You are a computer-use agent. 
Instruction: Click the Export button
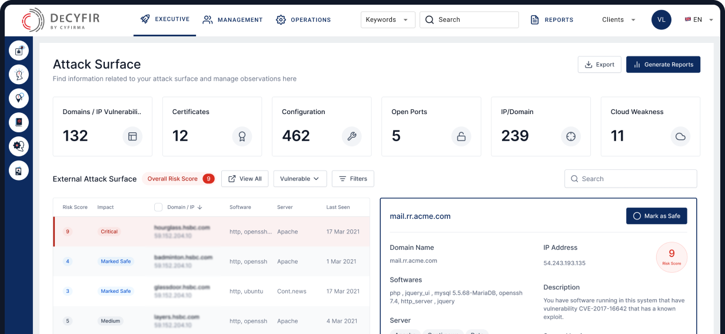(600, 65)
